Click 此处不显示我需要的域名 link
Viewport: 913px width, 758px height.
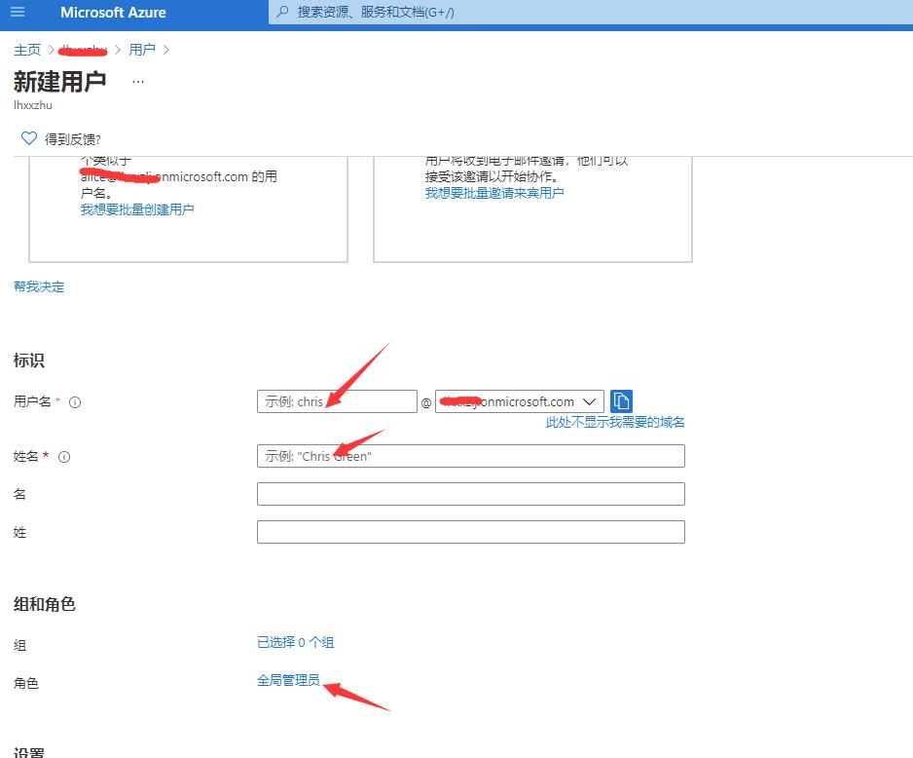pyautogui.click(x=615, y=422)
